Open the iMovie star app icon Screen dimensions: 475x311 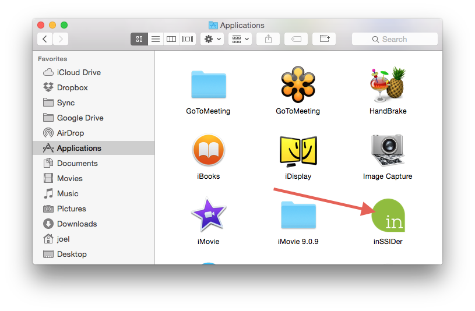click(209, 215)
